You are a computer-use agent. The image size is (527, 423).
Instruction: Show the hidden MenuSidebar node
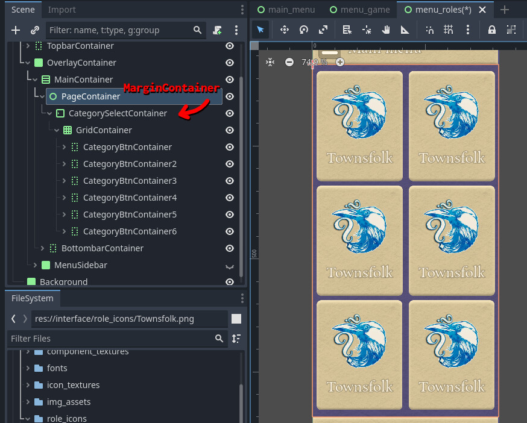pos(230,267)
